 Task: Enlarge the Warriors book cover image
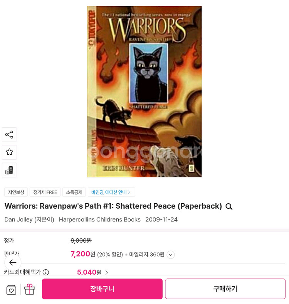144,92
